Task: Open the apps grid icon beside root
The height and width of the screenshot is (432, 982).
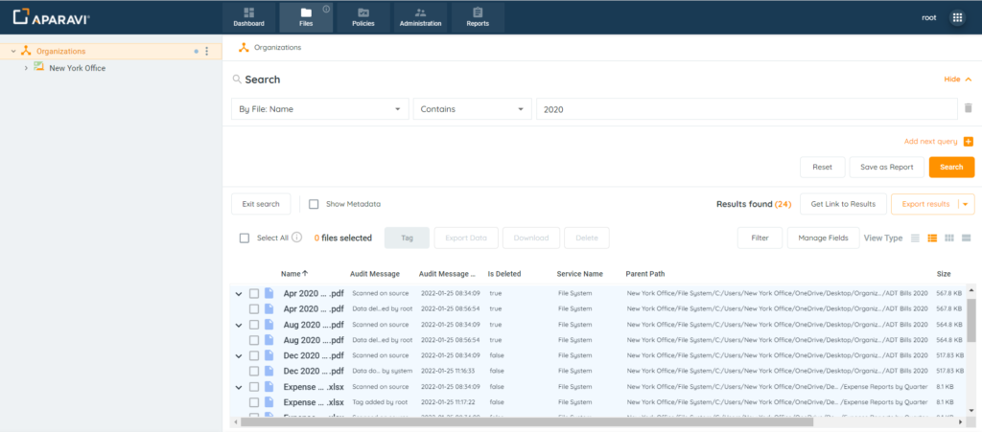Action: click(957, 17)
